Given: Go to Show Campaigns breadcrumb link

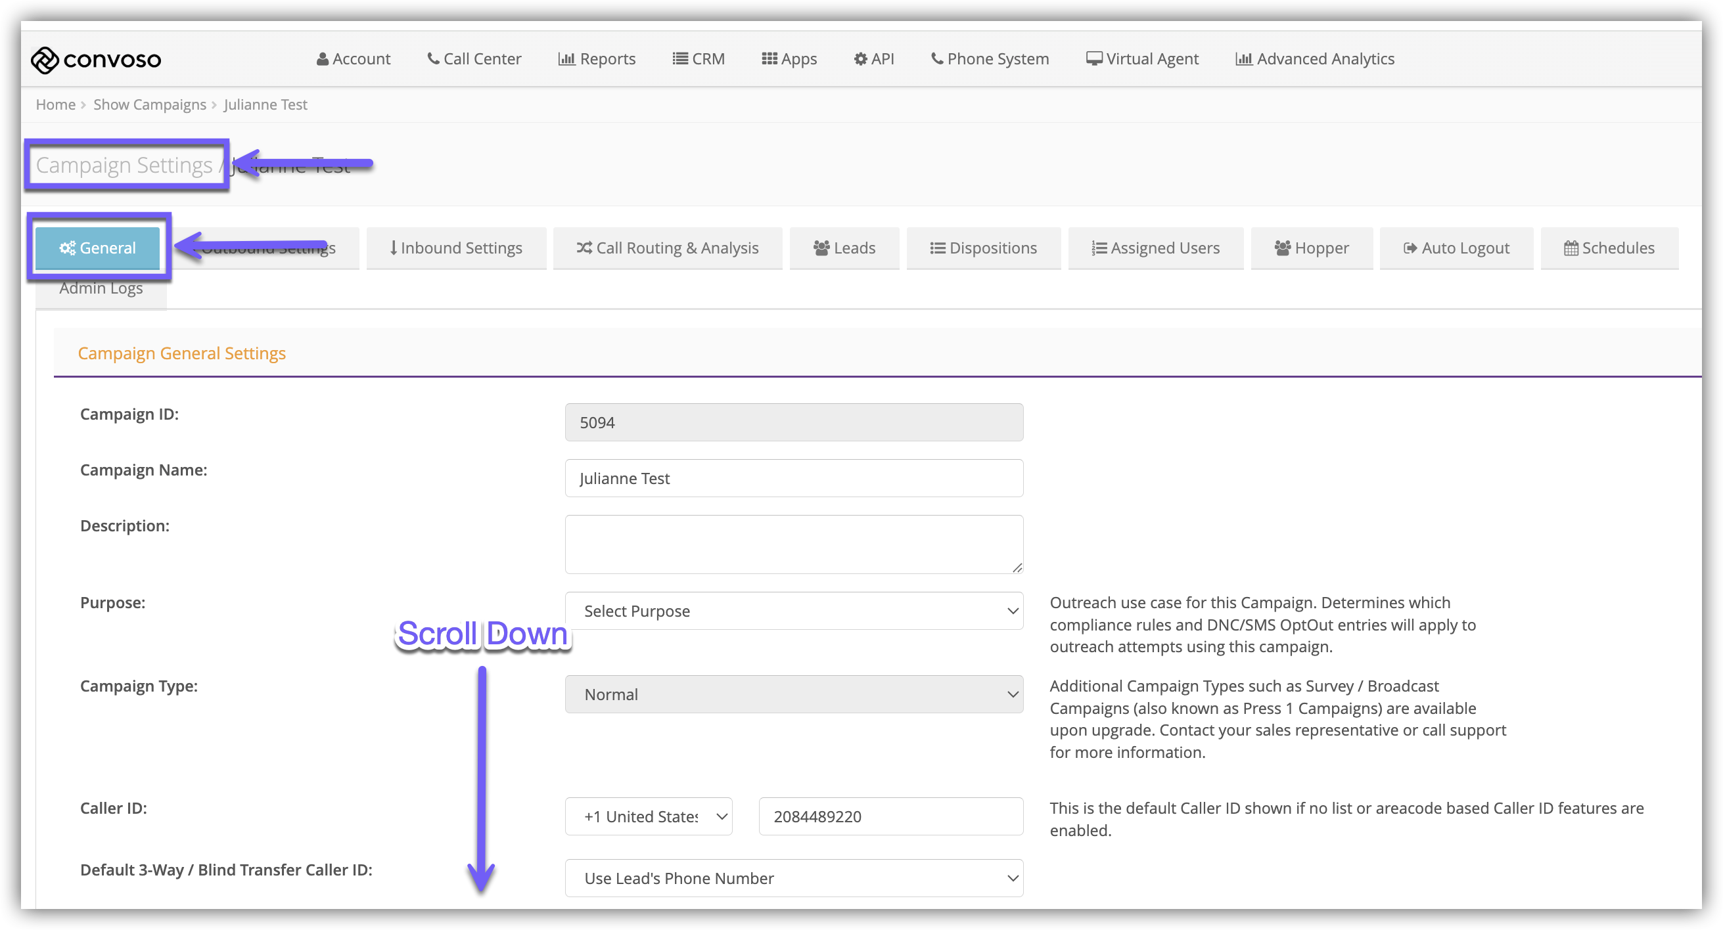Looking at the screenshot, I should (150, 104).
